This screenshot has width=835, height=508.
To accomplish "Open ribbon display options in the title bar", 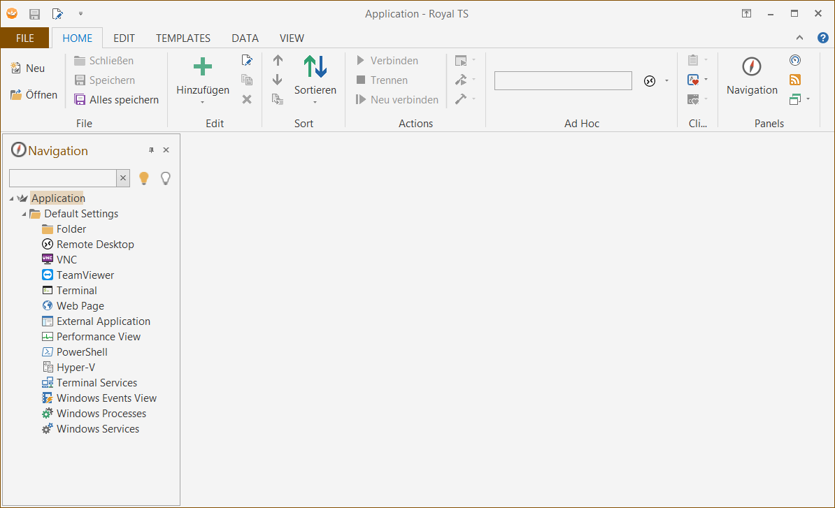I will pos(747,14).
